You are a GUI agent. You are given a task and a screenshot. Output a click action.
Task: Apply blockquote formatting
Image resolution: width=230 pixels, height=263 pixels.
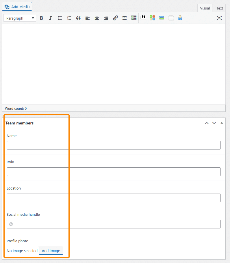point(78,18)
